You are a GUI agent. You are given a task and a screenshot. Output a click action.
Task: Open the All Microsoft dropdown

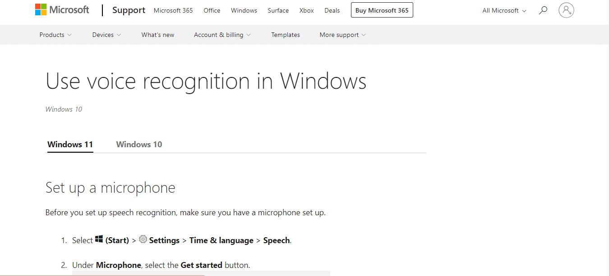tap(503, 10)
